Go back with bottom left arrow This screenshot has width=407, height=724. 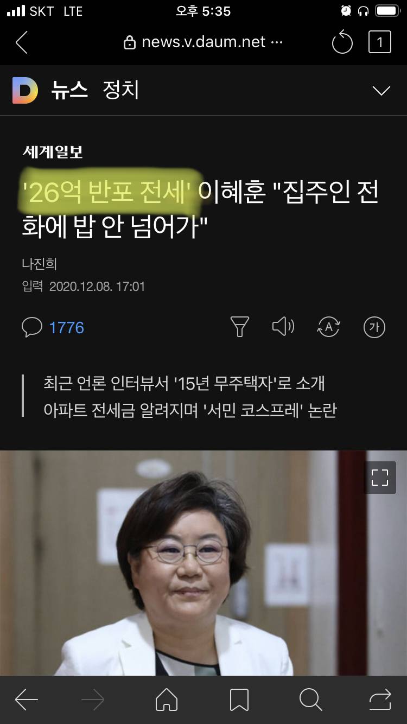point(26,700)
